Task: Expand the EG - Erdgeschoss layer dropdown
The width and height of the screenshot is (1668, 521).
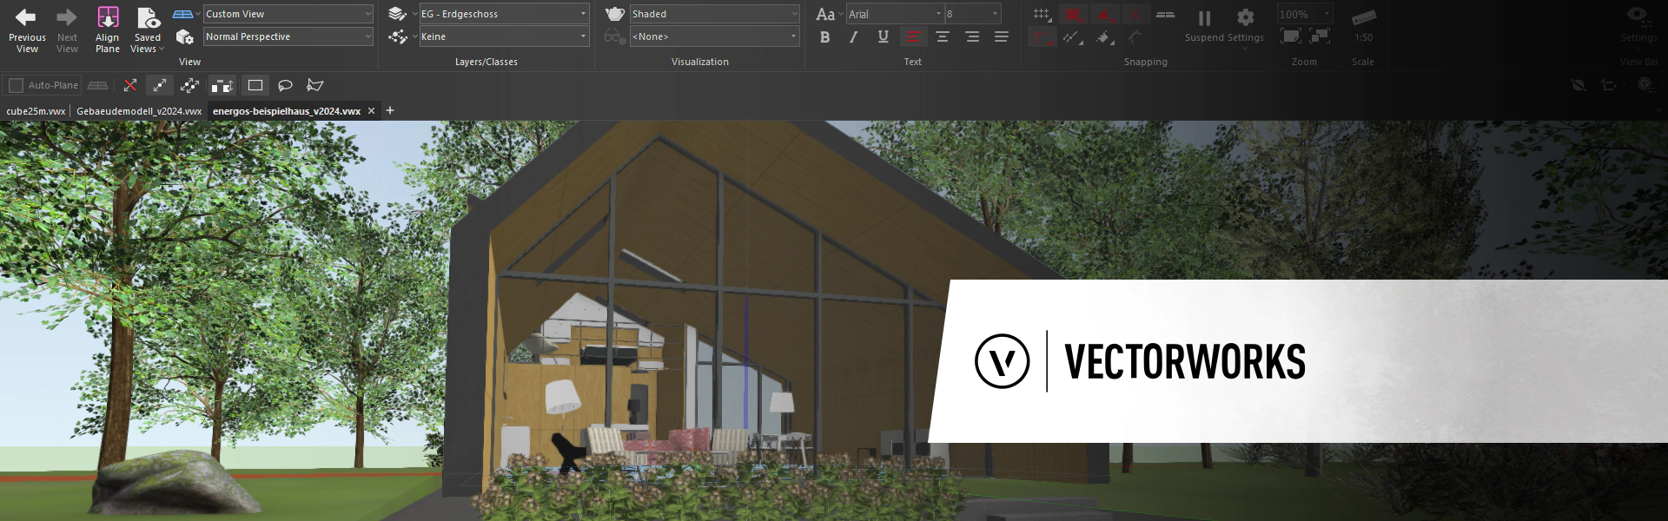Action: pos(503,14)
